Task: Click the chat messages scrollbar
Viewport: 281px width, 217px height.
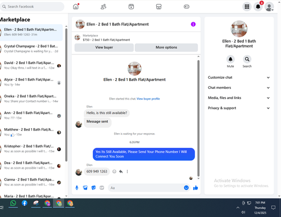Action: tap(198, 118)
